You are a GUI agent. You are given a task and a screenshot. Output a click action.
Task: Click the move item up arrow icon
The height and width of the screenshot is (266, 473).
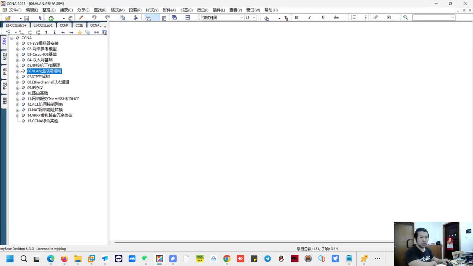pyautogui.click(x=46, y=33)
